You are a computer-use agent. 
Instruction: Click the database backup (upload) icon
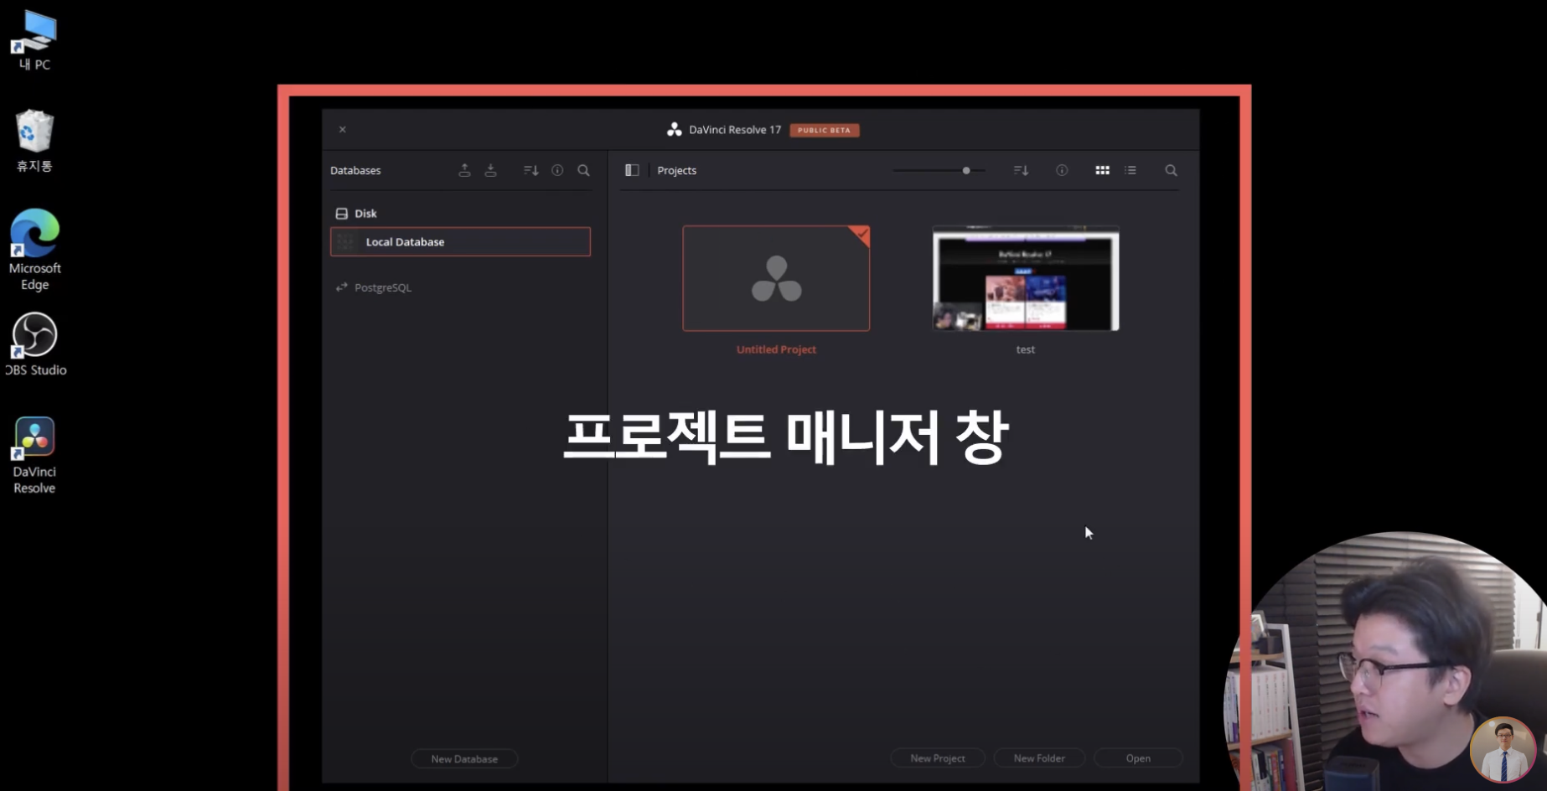(x=464, y=170)
